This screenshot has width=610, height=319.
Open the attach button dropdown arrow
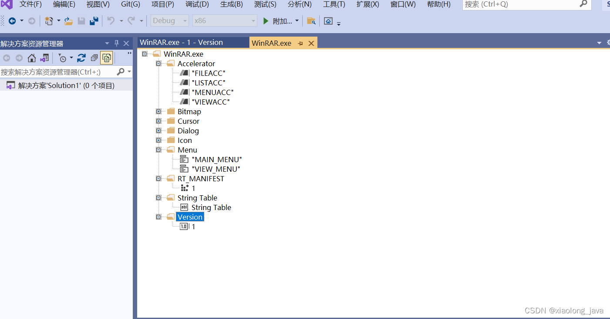297,21
